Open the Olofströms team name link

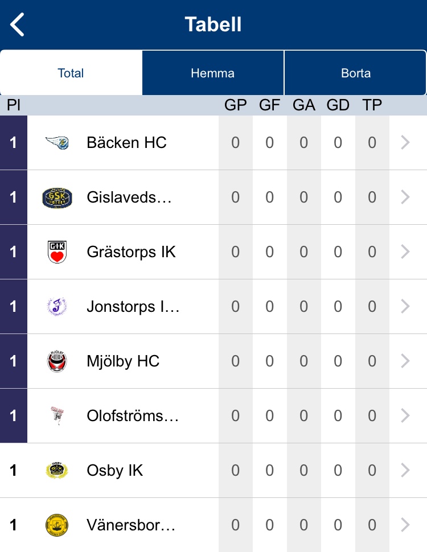[133, 416]
